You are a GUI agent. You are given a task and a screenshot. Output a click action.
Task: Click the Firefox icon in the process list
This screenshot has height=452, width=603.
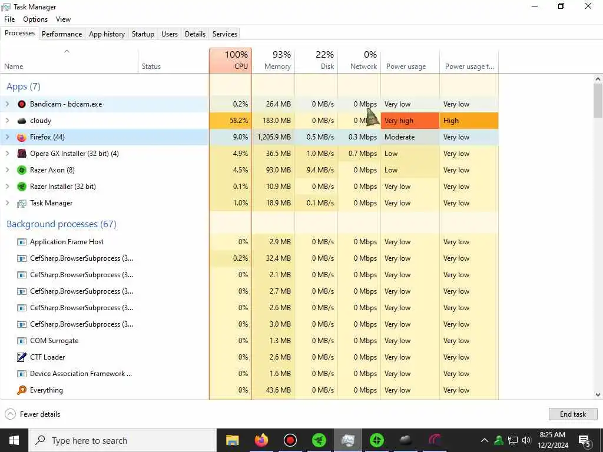[22, 137]
